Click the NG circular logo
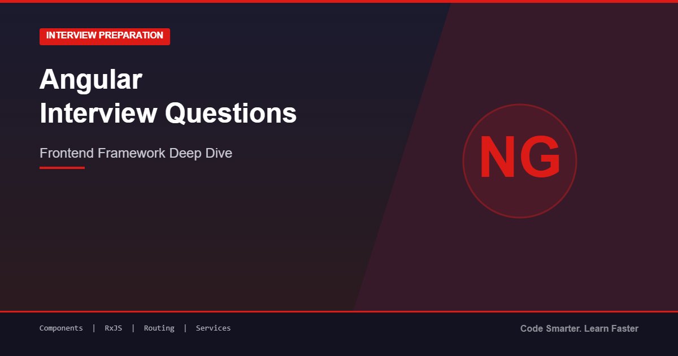This screenshot has width=678, height=356. (520, 161)
